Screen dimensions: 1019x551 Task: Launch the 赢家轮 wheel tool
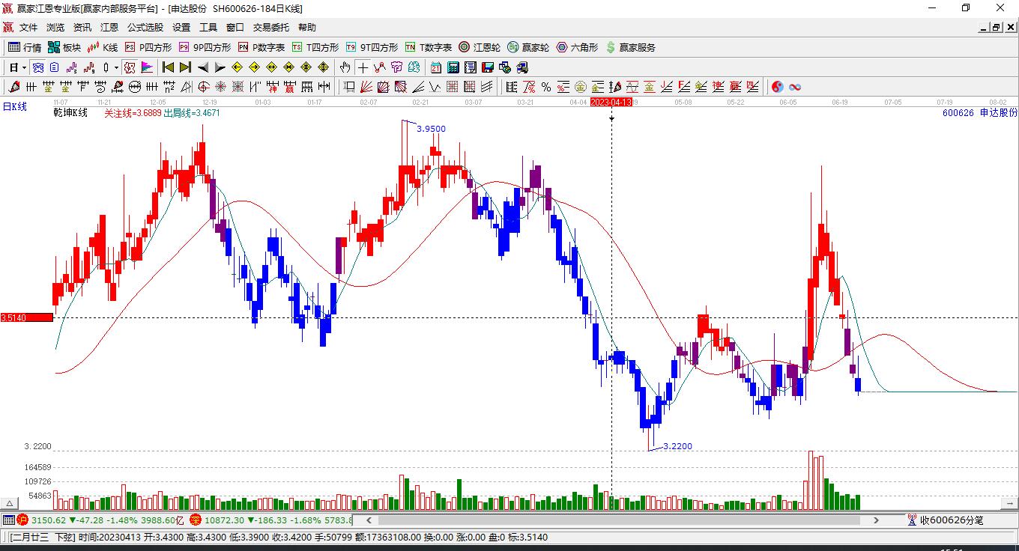pos(528,47)
